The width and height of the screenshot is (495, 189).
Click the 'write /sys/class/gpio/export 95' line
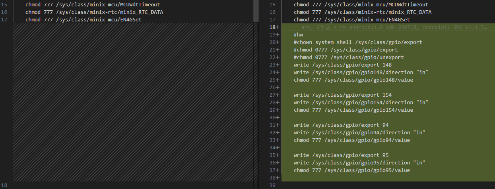click(x=341, y=155)
